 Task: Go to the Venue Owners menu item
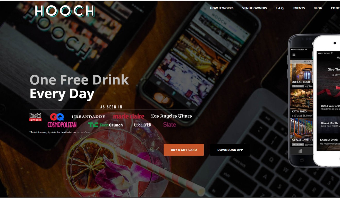click(254, 8)
